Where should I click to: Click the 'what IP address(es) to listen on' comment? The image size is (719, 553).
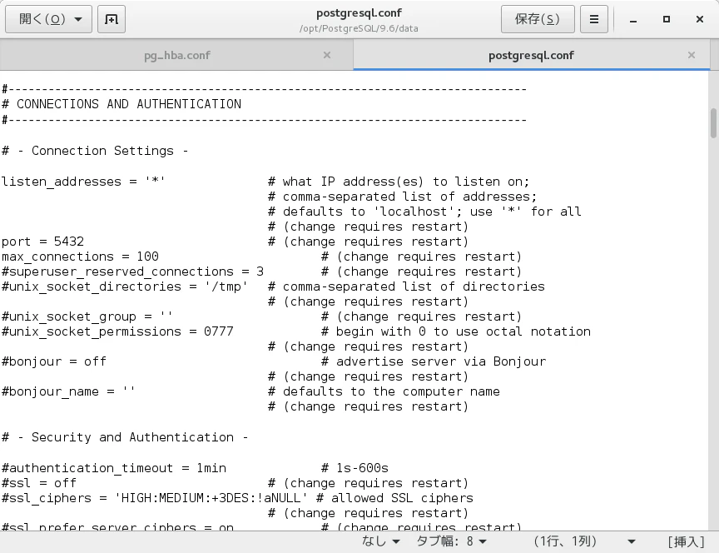point(399,182)
